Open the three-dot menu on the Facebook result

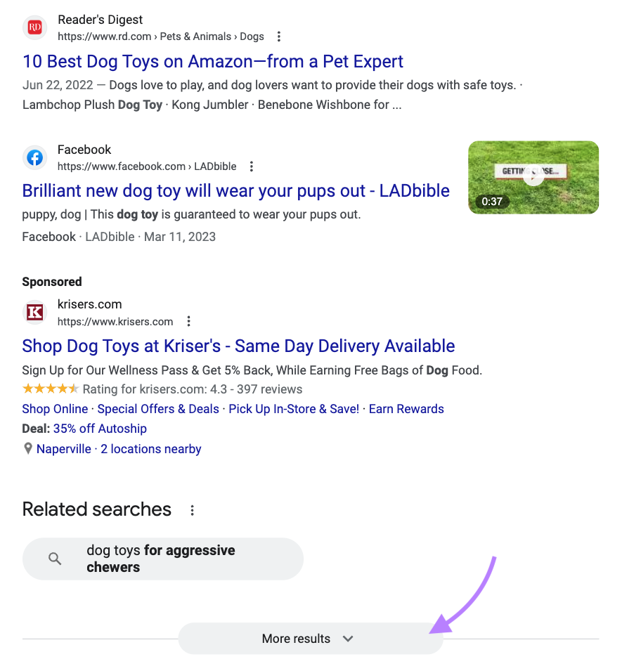point(251,166)
